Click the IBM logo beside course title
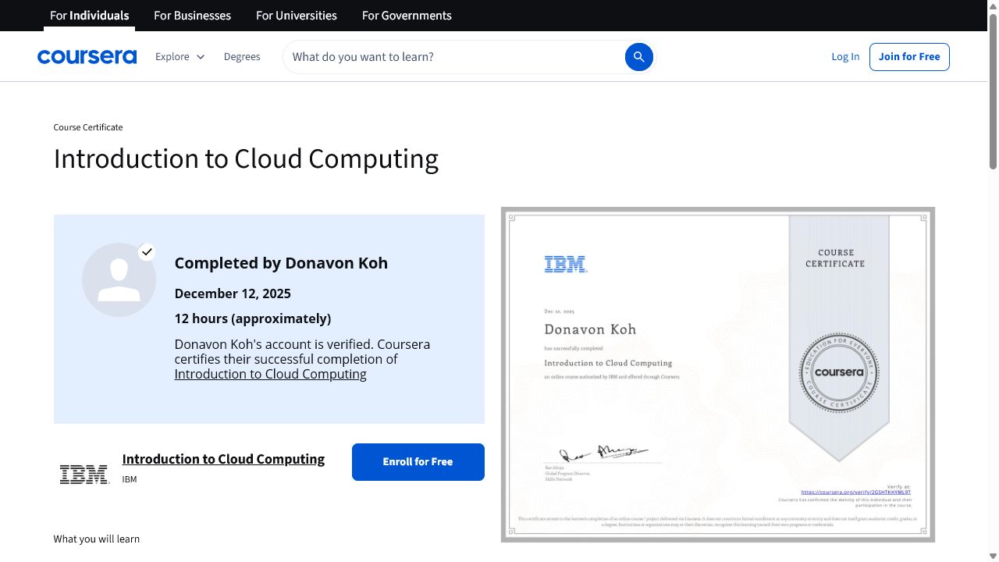Image resolution: width=999 pixels, height=562 pixels. [84, 474]
